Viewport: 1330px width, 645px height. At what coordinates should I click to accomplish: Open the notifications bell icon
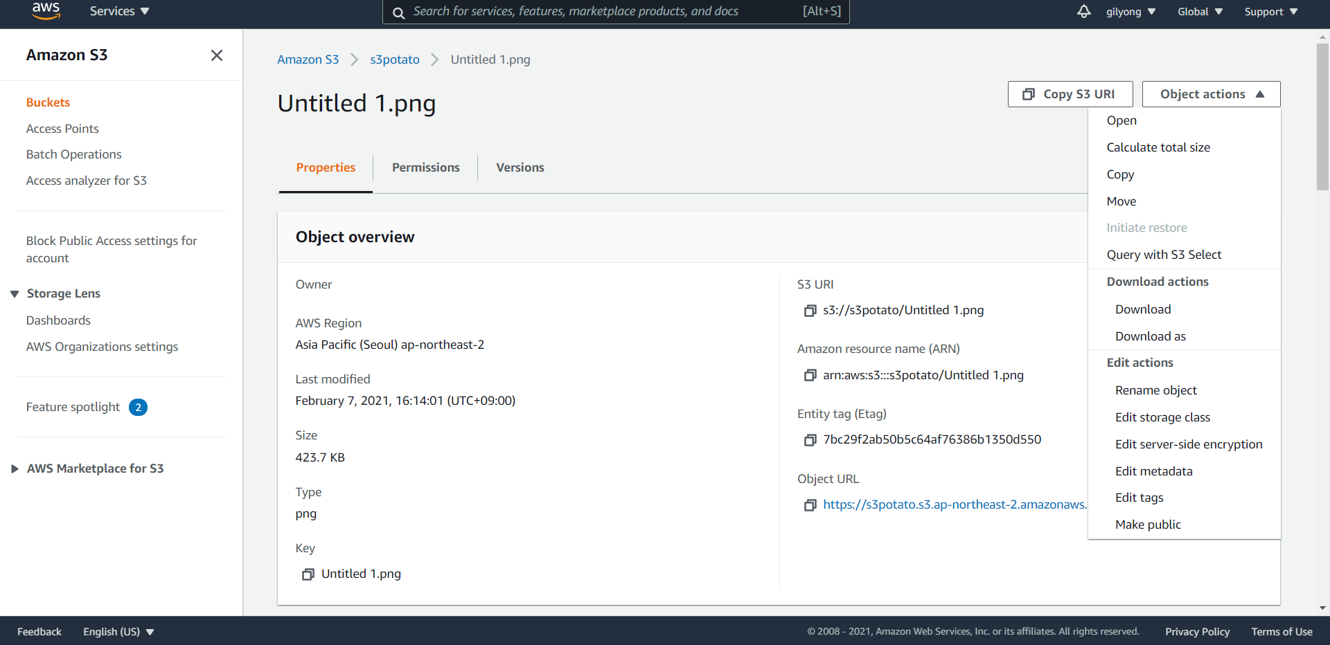point(1084,11)
